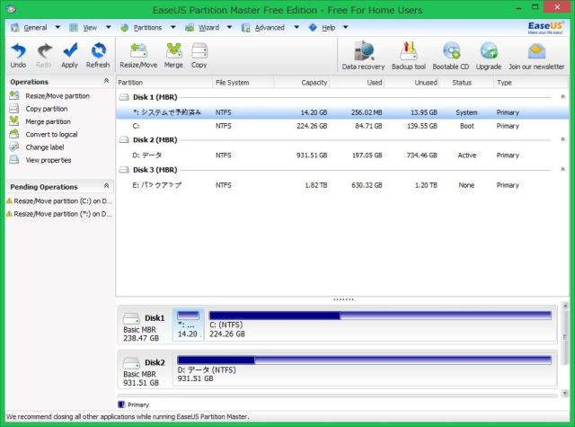Collapse the Disk 3 (MBR) group

[563, 169]
